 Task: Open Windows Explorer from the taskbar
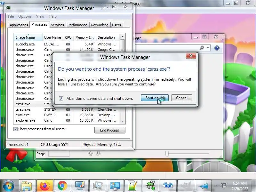pos(27,186)
